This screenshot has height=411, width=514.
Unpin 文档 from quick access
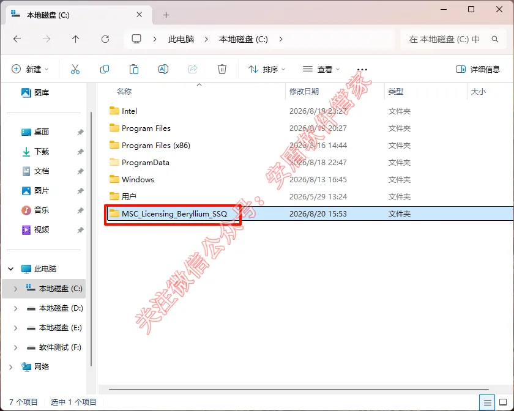(x=80, y=171)
